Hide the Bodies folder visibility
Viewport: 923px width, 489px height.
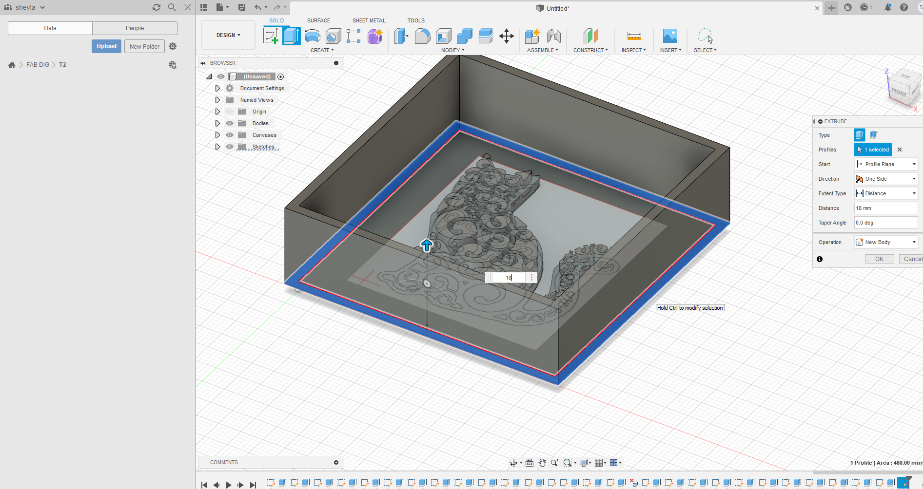coord(230,123)
